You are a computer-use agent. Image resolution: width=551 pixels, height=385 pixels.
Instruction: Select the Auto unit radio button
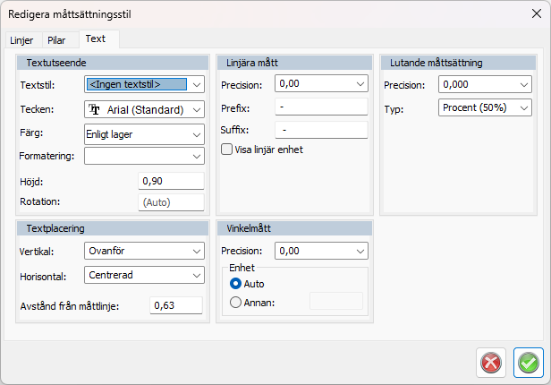[x=236, y=283]
